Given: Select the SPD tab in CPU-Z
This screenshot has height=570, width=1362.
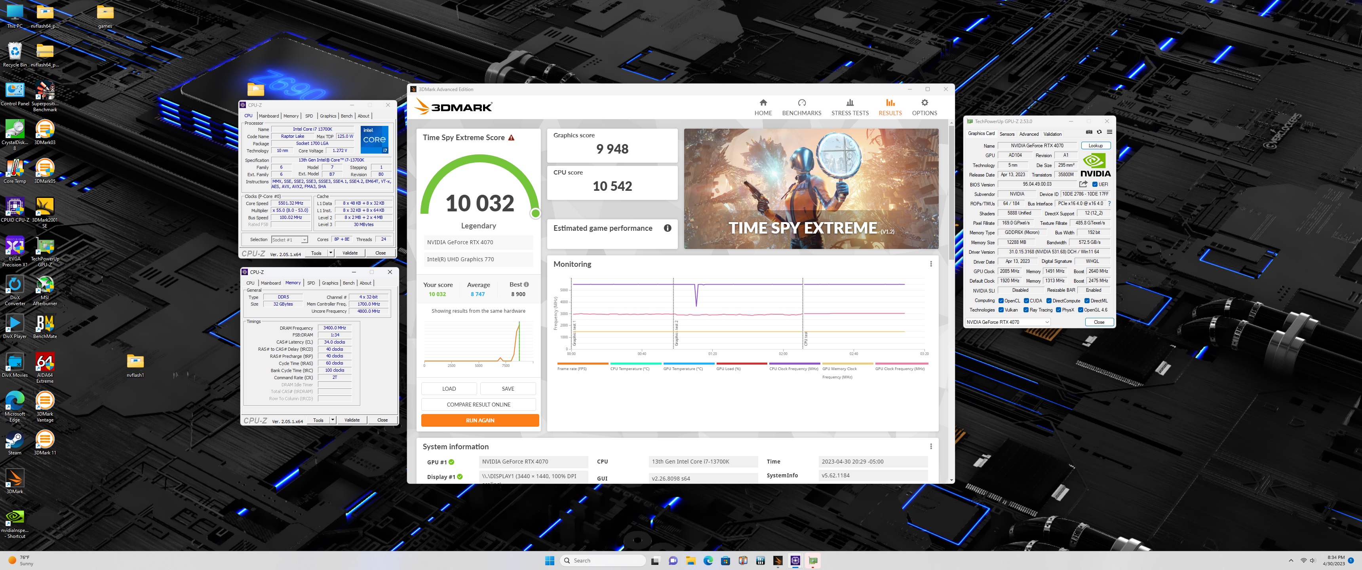Looking at the screenshot, I should tap(308, 116).
